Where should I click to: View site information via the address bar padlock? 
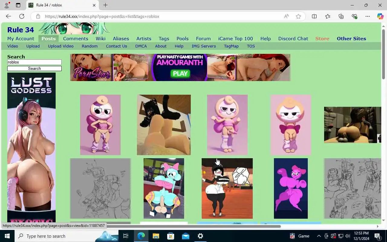[38, 16]
